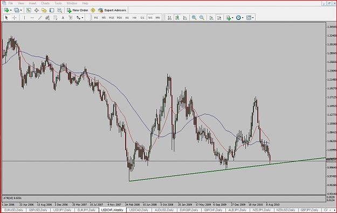Open the Strategy Tester magnifier icon
Screen dimensions: 337x213
[x=59, y=10]
